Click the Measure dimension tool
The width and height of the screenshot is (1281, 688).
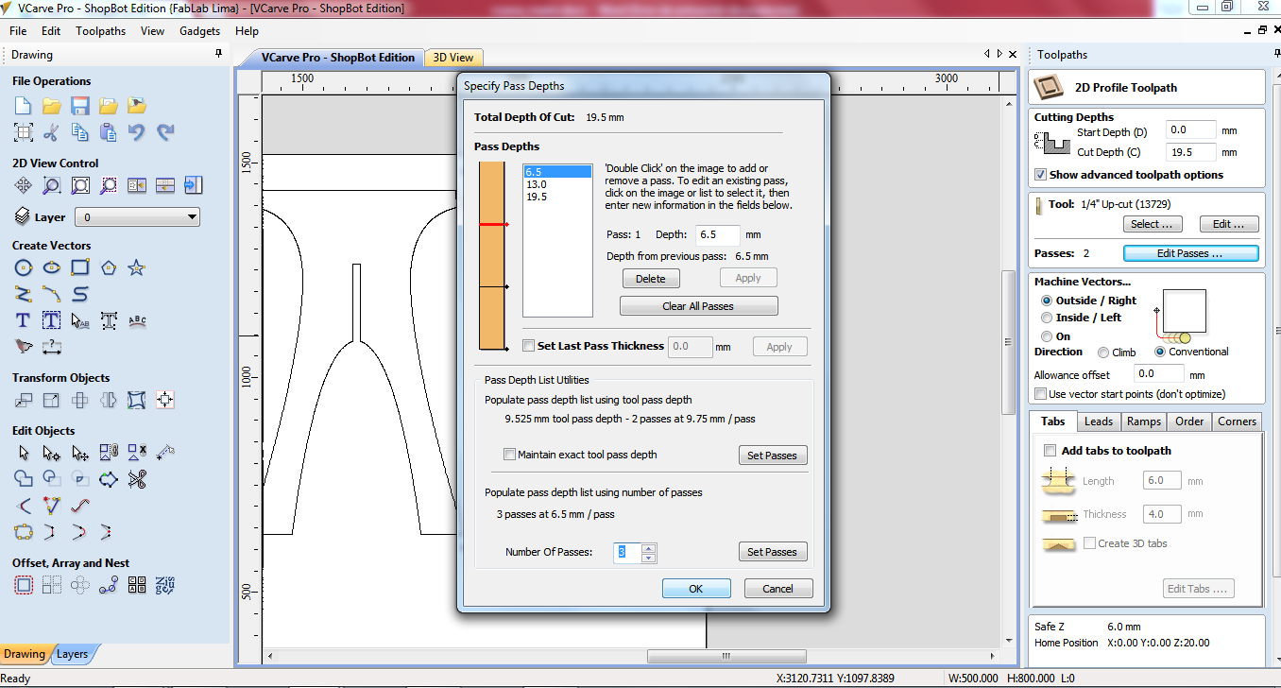tap(52, 347)
